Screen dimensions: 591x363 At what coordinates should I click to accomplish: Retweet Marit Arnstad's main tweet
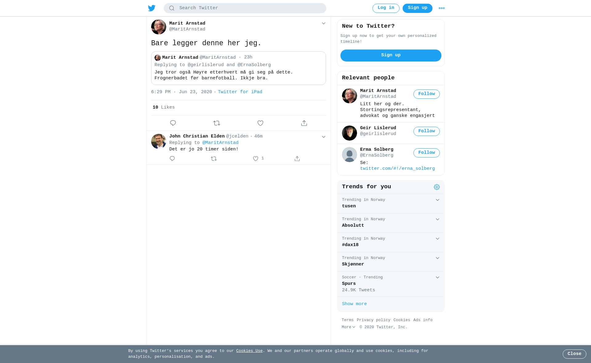[217, 123]
